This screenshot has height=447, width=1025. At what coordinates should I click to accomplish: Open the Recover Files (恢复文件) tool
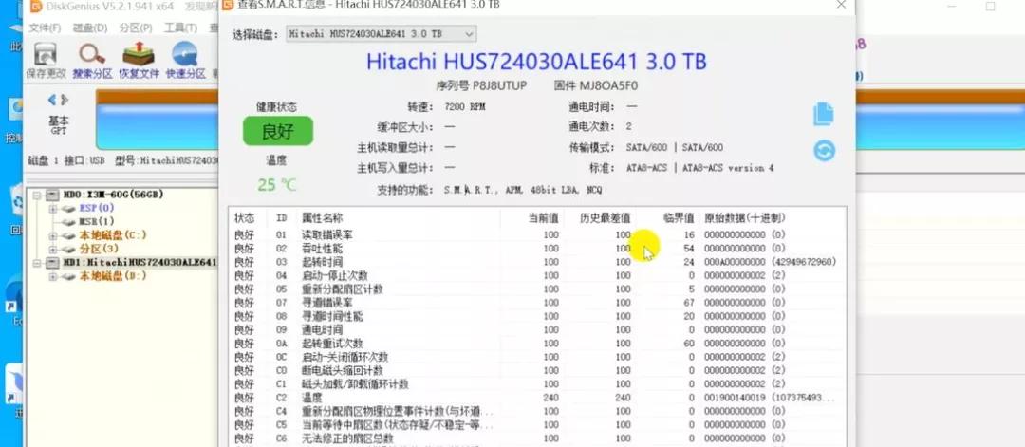click(139, 55)
